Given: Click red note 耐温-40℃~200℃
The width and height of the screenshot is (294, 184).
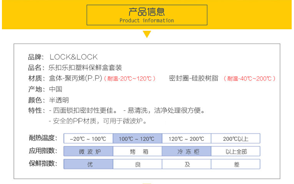Looking at the screenshot, I should tap(250, 79).
